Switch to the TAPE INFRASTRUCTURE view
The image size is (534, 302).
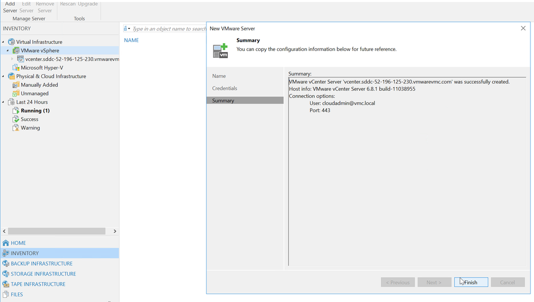pyautogui.click(x=38, y=284)
